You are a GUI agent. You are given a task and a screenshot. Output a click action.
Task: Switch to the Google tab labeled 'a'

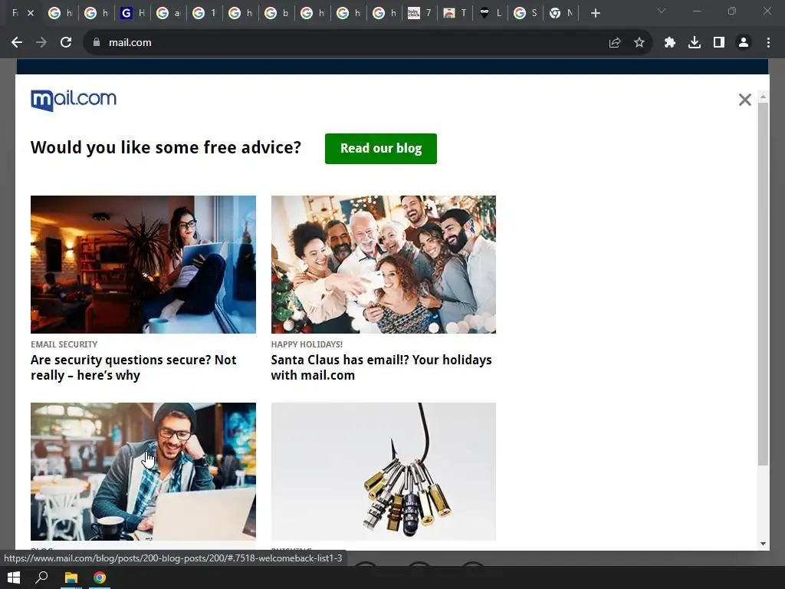click(169, 13)
